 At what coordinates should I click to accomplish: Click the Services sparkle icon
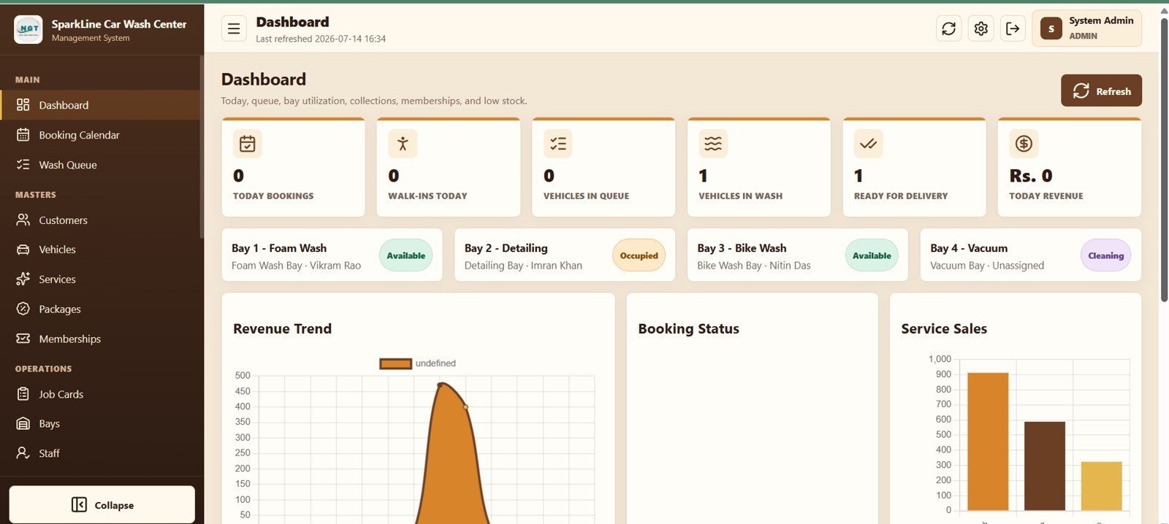click(23, 279)
